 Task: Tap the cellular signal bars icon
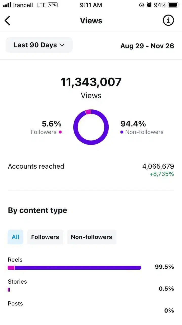tap(7, 5)
